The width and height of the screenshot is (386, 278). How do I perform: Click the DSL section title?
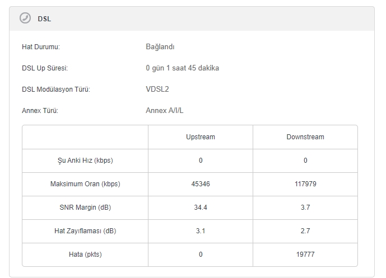44,19
